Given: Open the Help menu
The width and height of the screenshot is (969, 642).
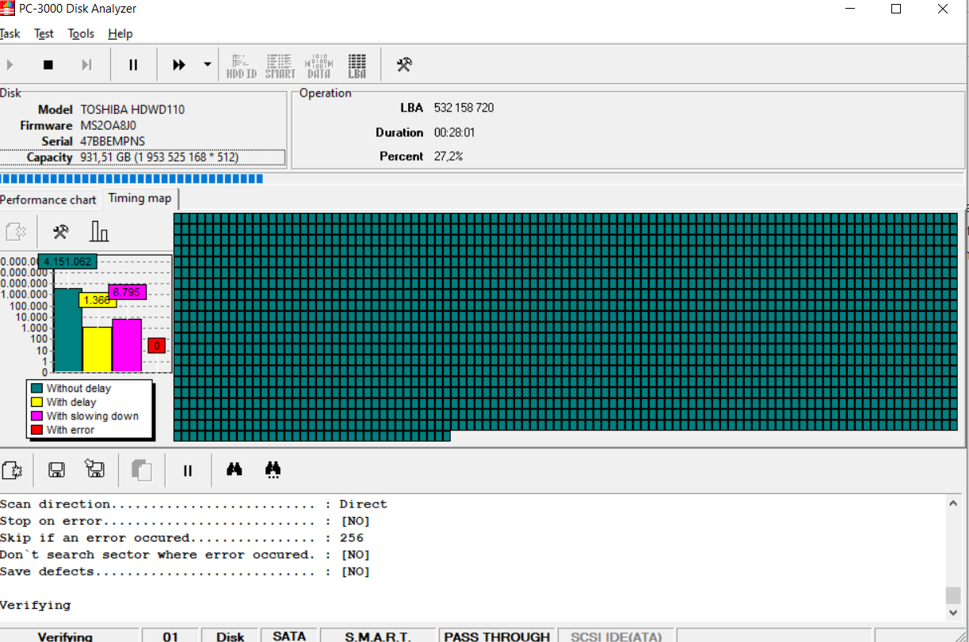Looking at the screenshot, I should click(x=120, y=33).
